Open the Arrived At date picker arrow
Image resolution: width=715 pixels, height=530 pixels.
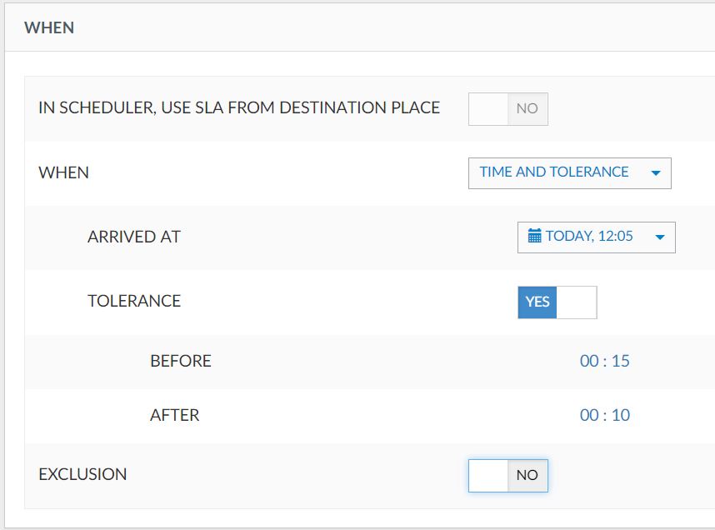[x=659, y=237]
